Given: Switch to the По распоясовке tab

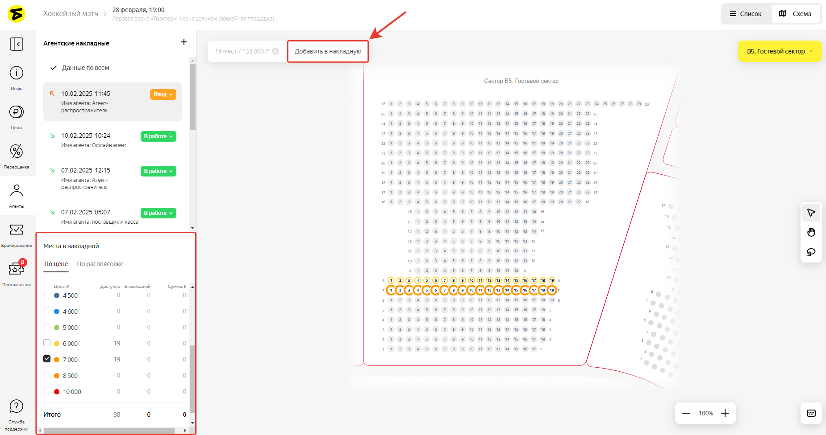Looking at the screenshot, I should 100,264.
